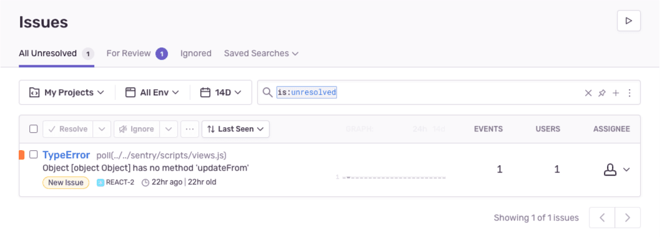Open My Projects dropdown
Screen dimensions: 660x238
click(67, 92)
